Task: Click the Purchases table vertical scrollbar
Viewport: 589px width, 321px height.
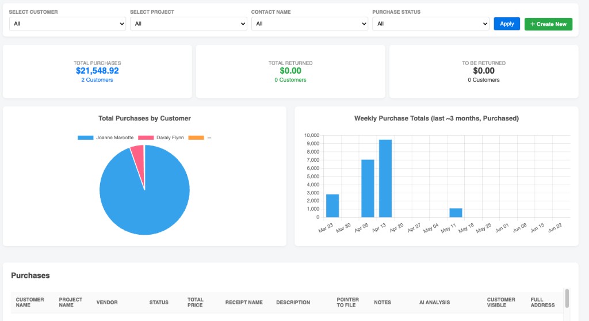Action: point(567,298)
